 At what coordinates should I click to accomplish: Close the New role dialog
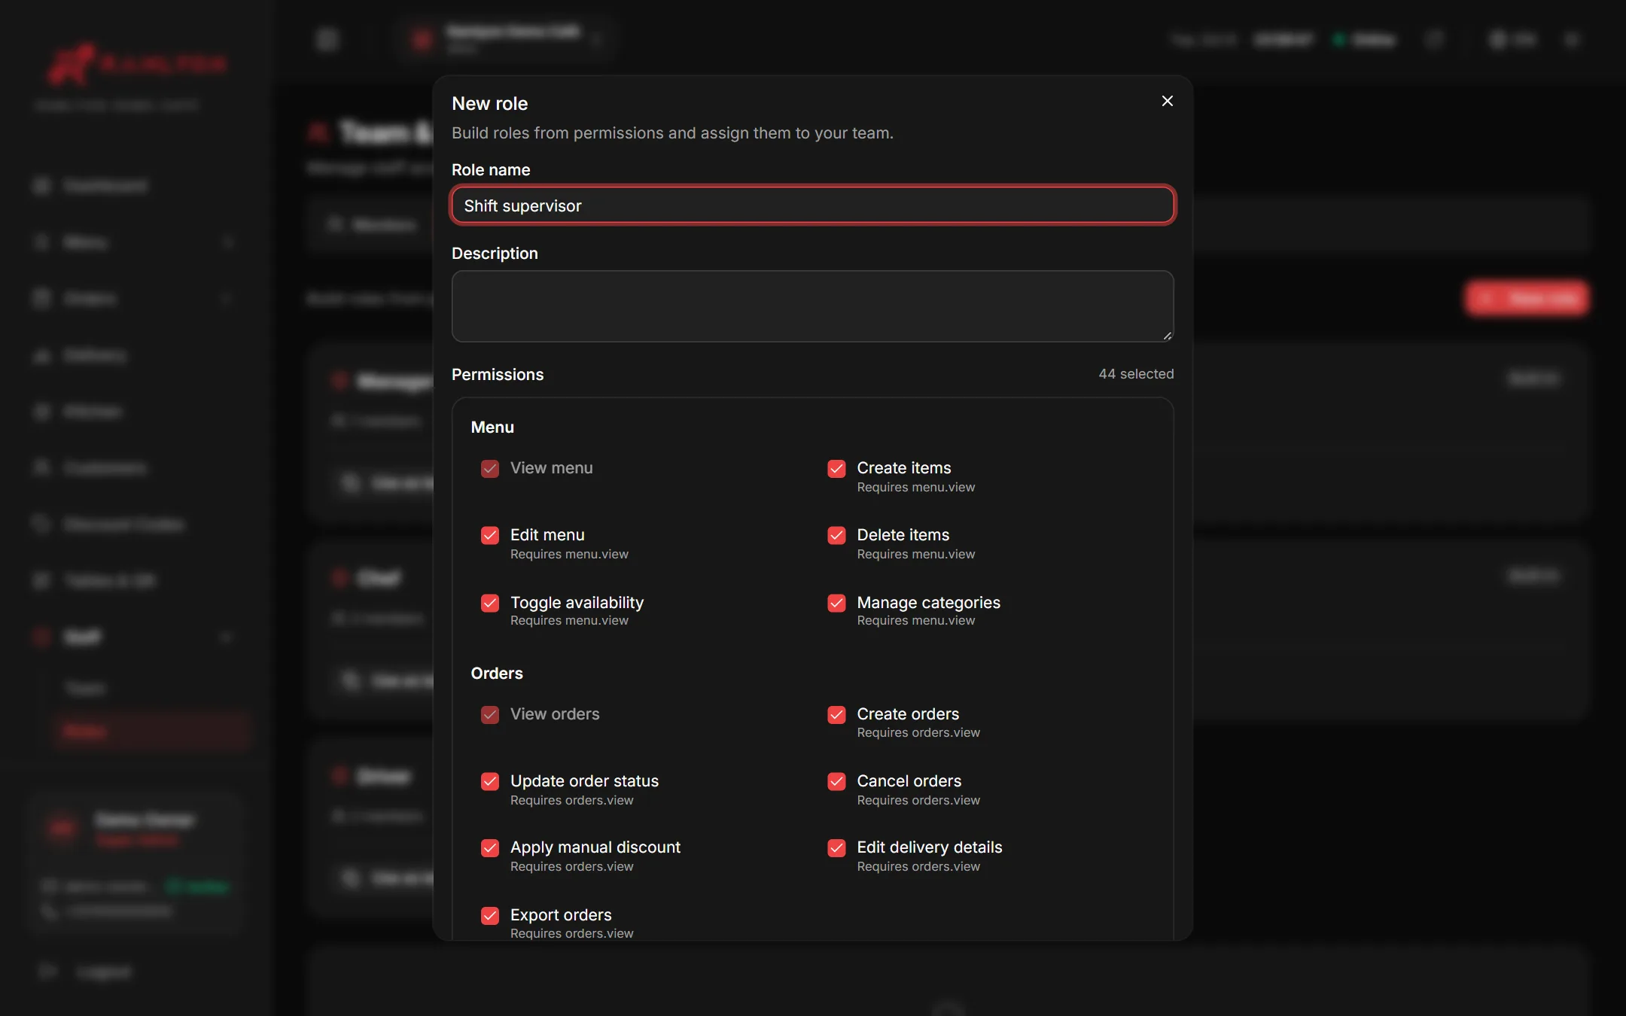coord(1167,101)
